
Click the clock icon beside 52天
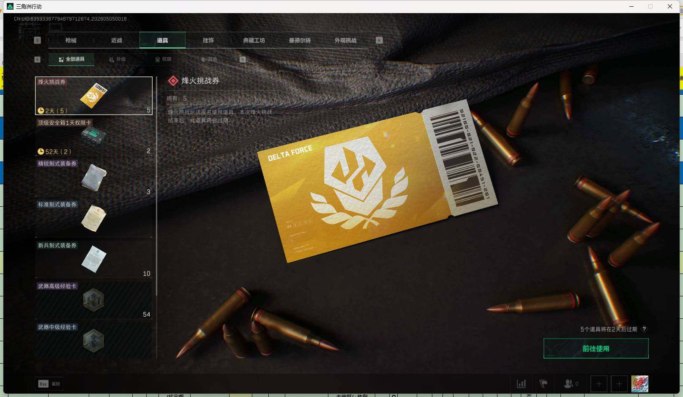(41, 151)
